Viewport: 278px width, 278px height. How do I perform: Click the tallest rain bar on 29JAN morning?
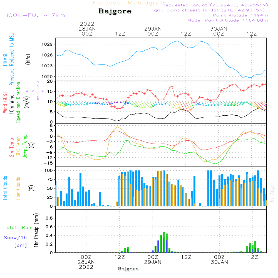(164, 242)
